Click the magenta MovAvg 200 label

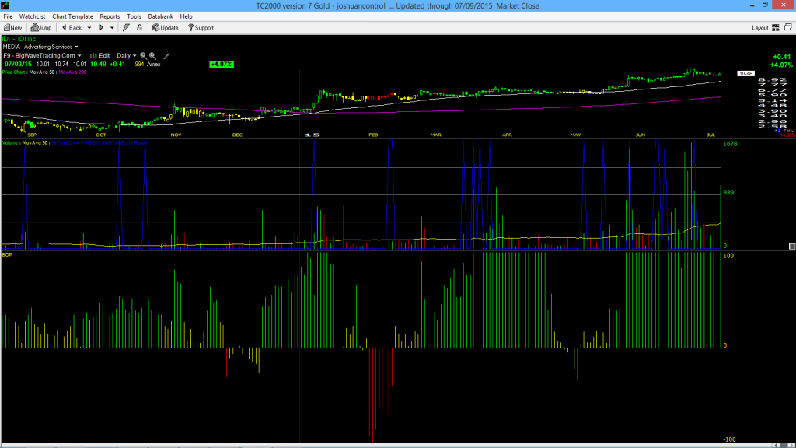click(72, 72)
